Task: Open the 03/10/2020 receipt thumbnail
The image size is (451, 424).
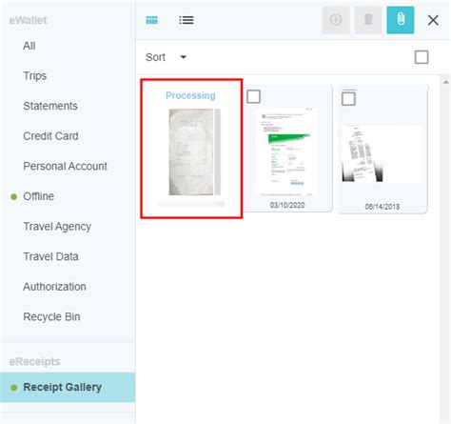Action: (x=287, y=151)
